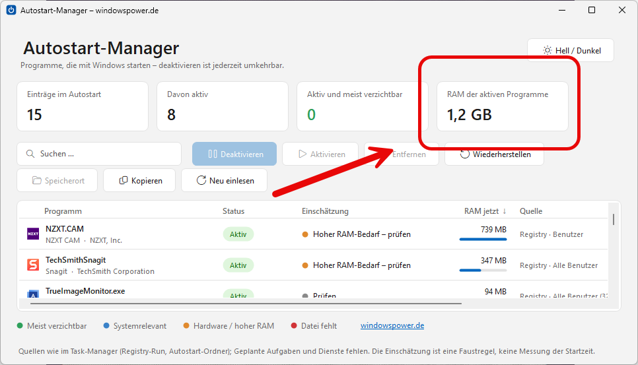The width and height of the screenshot is (638, 365).
Task: Click the refresh icon on Neu einlesen
Action: click(x=201, y=180)
